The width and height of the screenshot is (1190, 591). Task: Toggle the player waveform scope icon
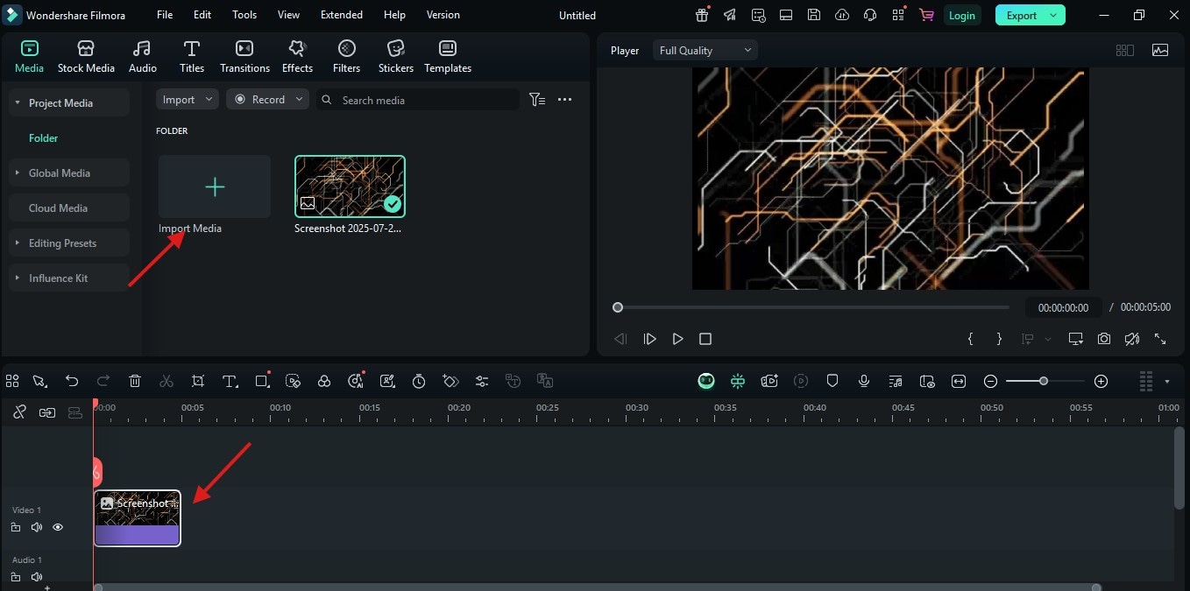(1160, 51)
